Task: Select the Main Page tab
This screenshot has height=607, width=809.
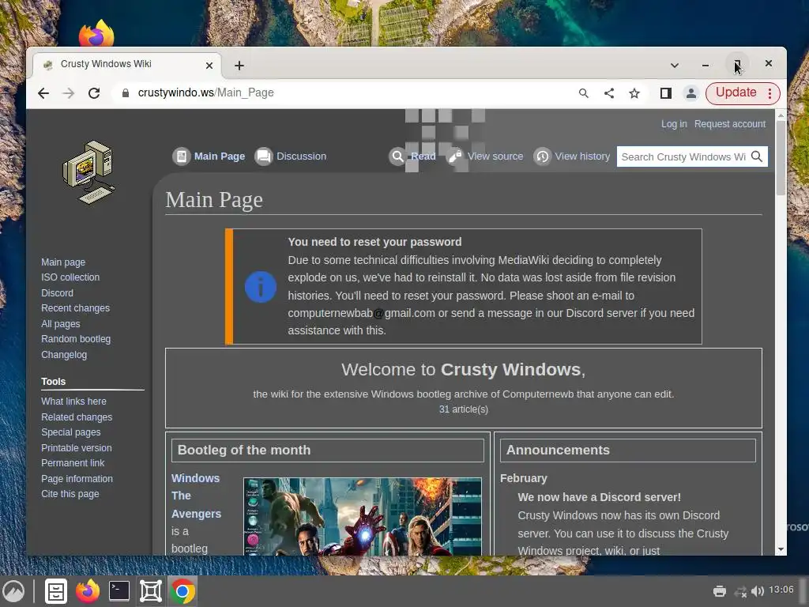Action: [219, 156]
